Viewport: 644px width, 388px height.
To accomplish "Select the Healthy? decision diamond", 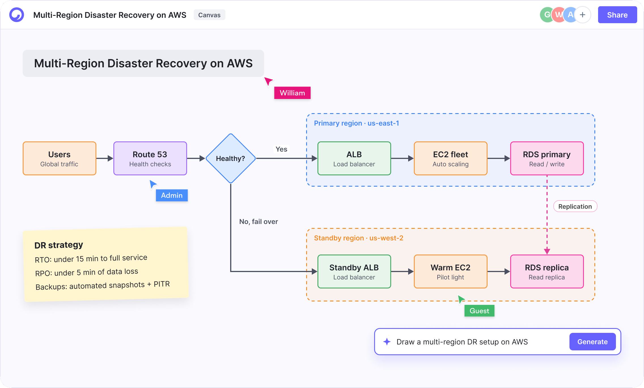I will pos(231,158).
